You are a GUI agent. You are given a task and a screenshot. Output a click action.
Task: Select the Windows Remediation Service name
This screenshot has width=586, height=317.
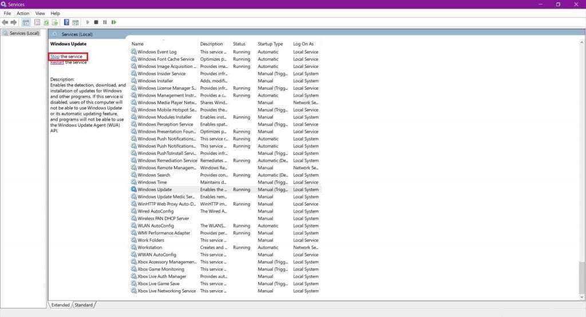(167, 160)
